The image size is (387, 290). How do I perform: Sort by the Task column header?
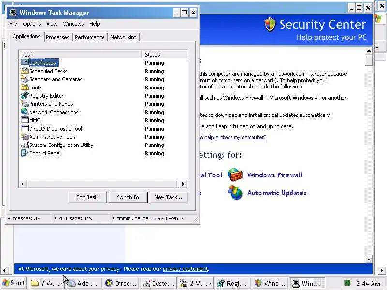80,55
